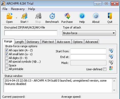Go to the Auto-save tab
The width and height of the screenshot is (120, 99).
(x=63, y=42)
